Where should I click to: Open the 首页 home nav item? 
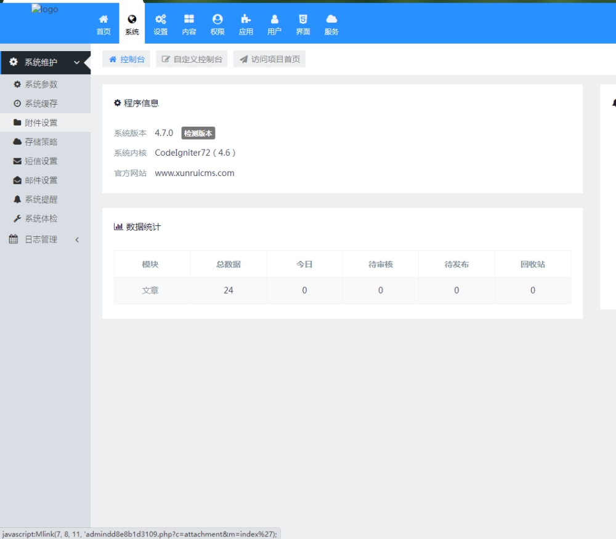103,25
